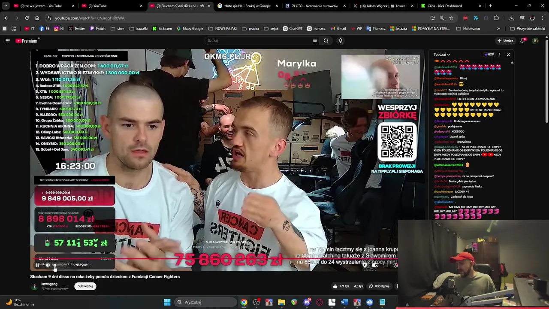Open the YT bookmark
The height and width of the screenshot is (309, 549).
pos(30,29)
